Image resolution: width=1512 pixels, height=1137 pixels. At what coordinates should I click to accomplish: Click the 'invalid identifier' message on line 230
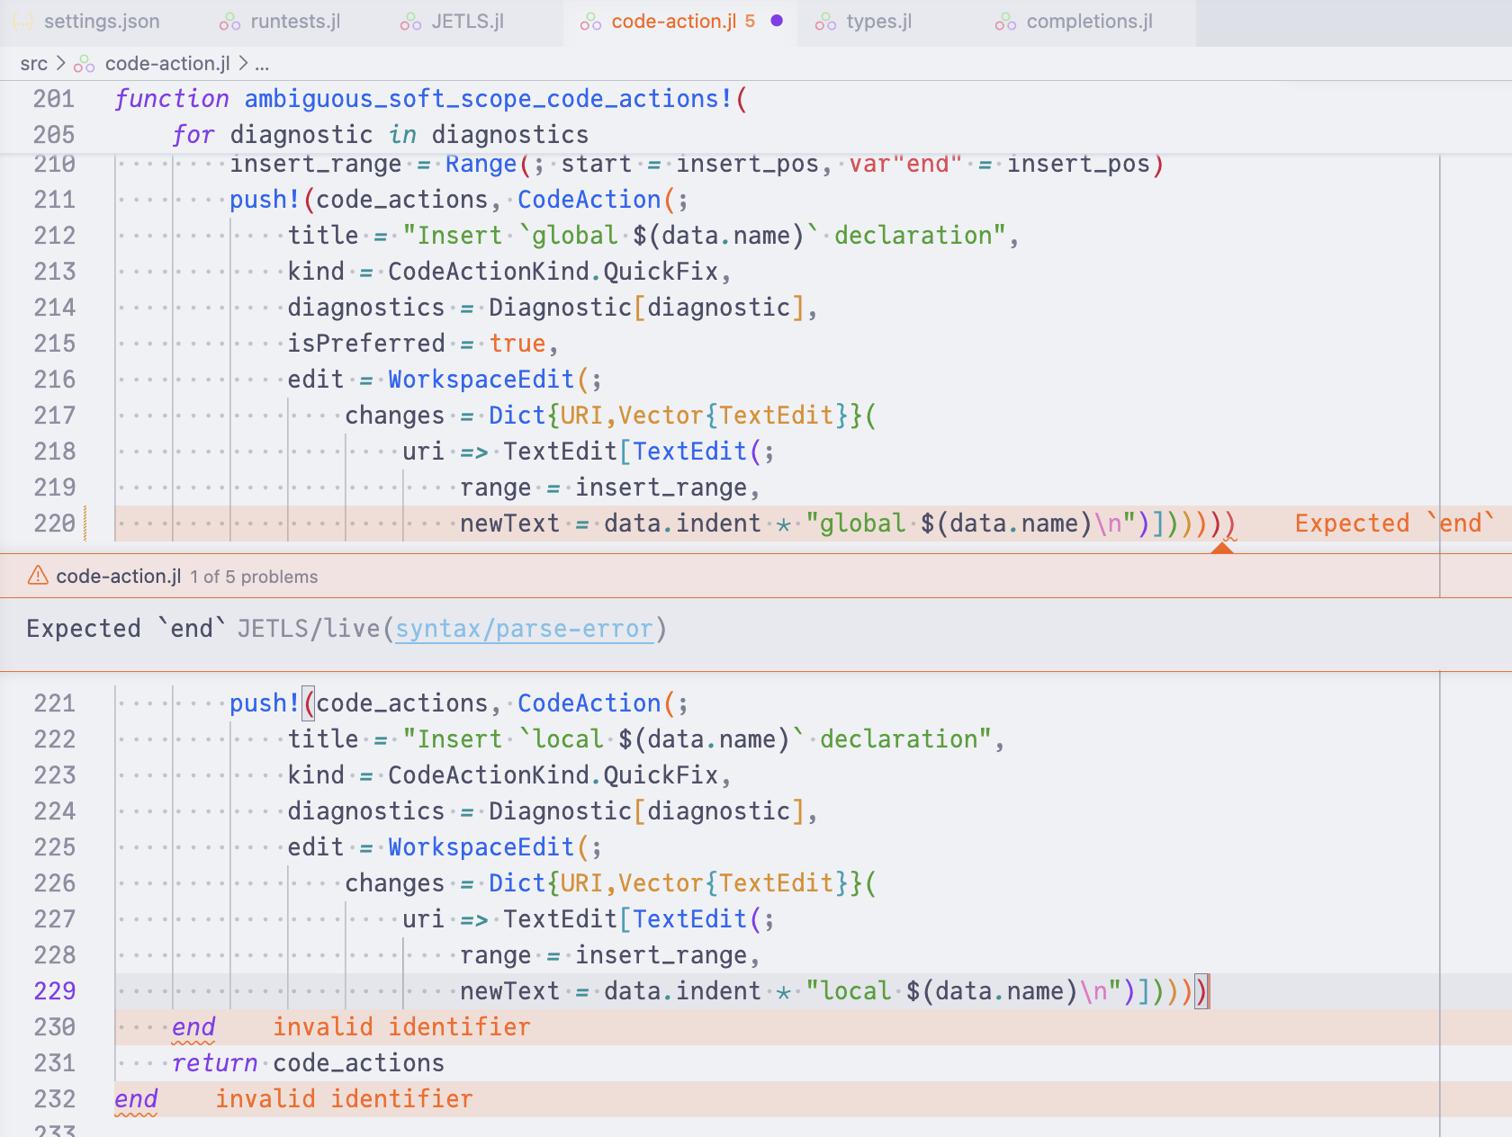click(x=401, y=1027)
